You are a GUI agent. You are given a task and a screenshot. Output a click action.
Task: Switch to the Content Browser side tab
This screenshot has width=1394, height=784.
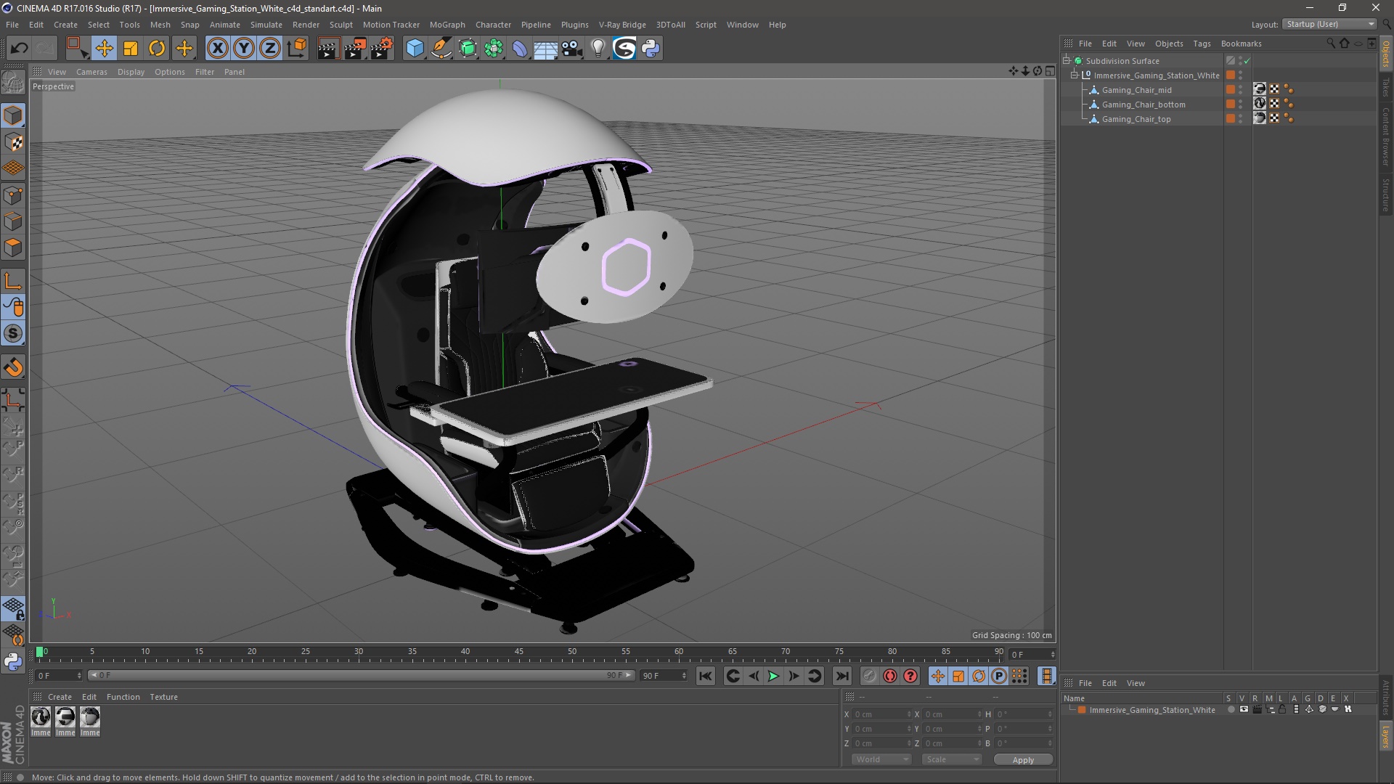pyautogui.click(x=1386, y=136)
